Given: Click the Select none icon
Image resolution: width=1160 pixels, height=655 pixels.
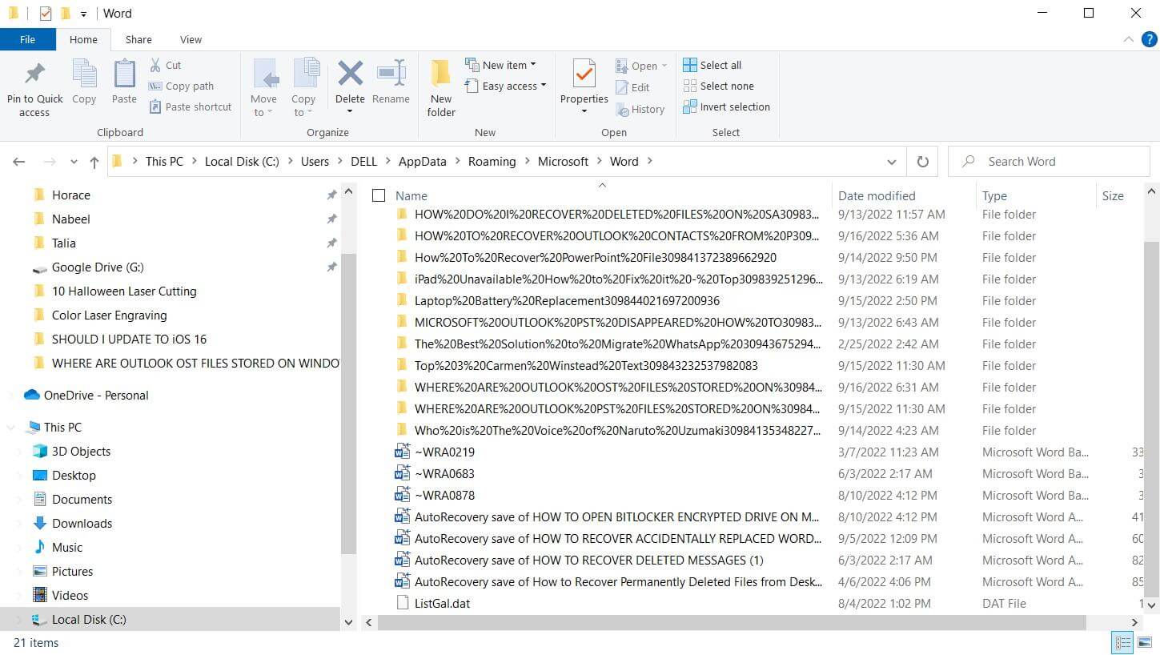Looking at the screenshot, I should click(x=690, y=86).
